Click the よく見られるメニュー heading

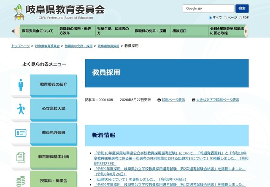click(x=44, y=64)
